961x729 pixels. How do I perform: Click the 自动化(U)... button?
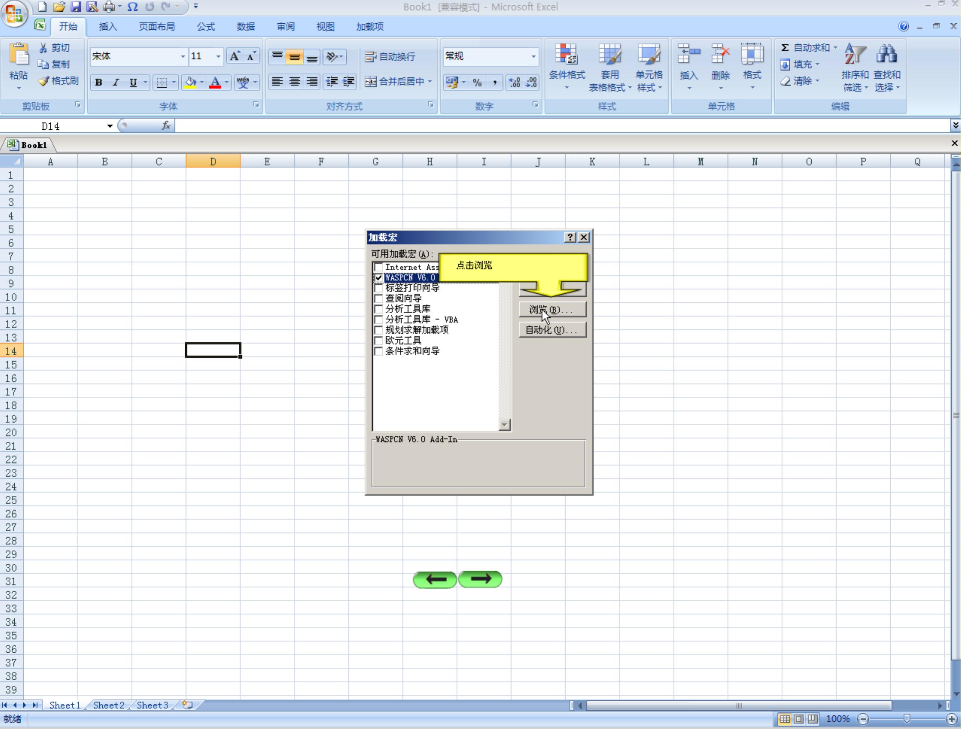pyautogui.click(x=552, y=330)
